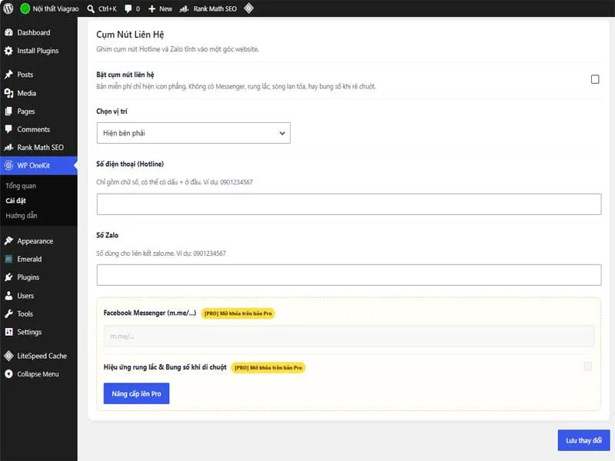Screen dimensions: 615x461
Task: Open the Comments menu in sidebar
Action: 38,129
